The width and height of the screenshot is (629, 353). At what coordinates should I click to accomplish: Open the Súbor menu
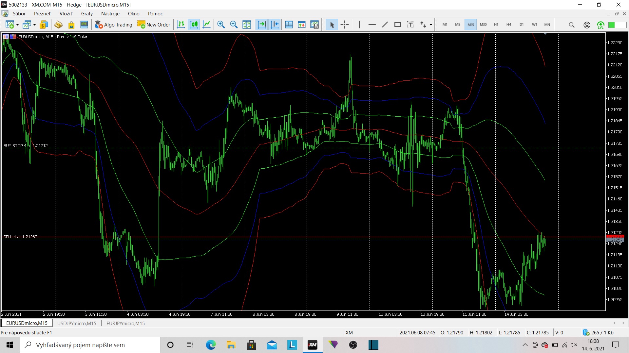click(x=19, y=14)
